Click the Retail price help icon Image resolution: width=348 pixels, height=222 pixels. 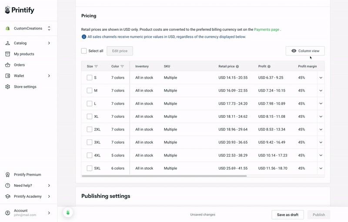237,66
